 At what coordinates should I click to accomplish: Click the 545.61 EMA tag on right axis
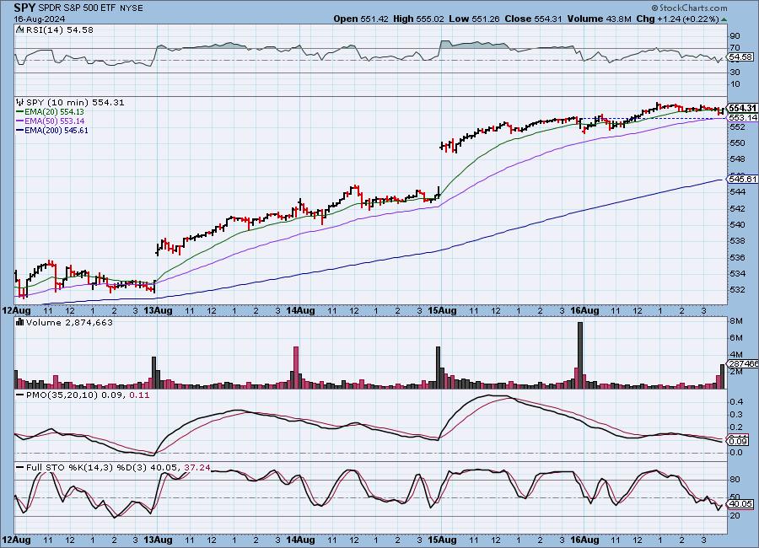pyautogui.click(x=742, y=179)
